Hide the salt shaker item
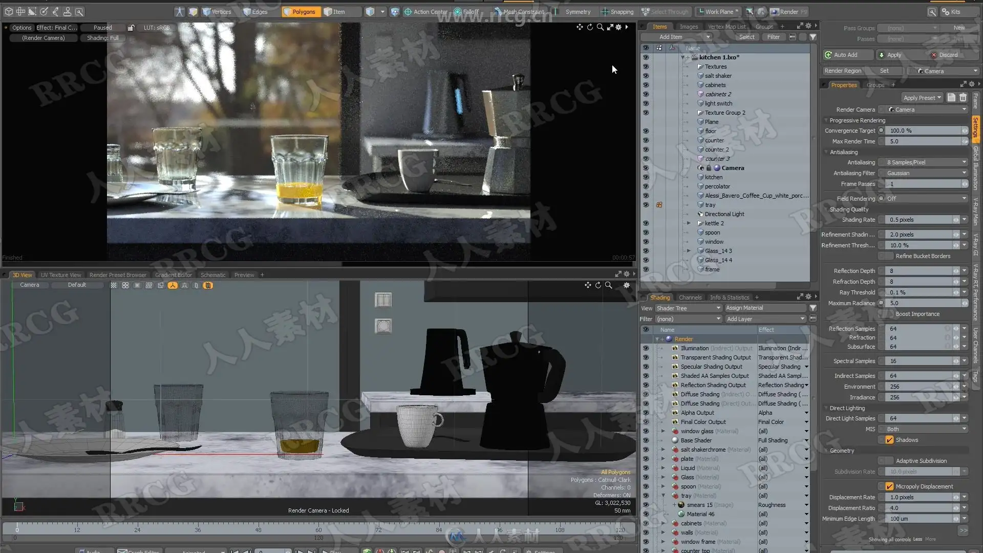The width and height of the screenshot is (983, 553). 646,76
